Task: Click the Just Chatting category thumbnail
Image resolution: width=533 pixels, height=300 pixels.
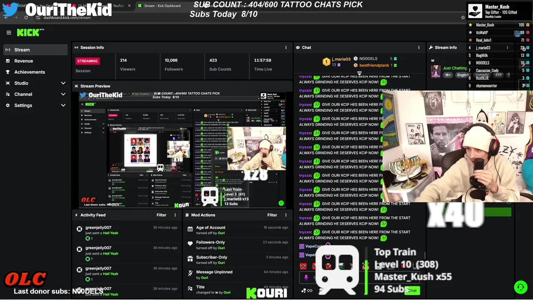Action: (436, 71)
